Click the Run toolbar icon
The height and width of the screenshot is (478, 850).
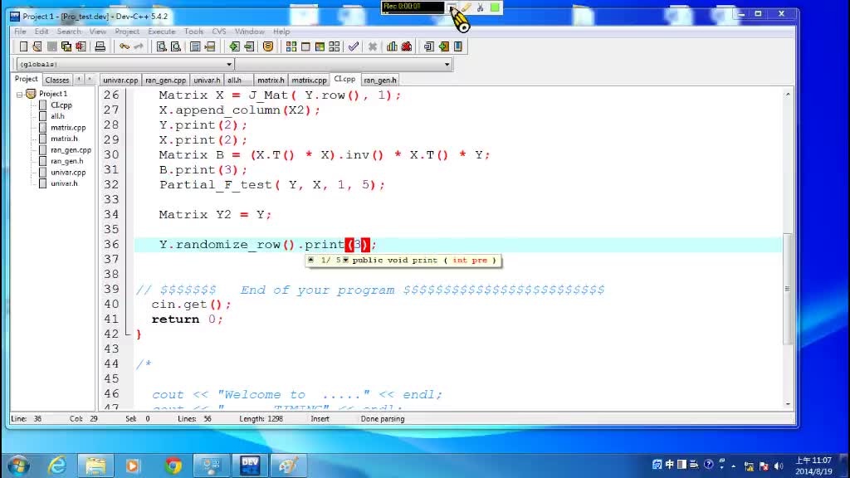point(305,46)
